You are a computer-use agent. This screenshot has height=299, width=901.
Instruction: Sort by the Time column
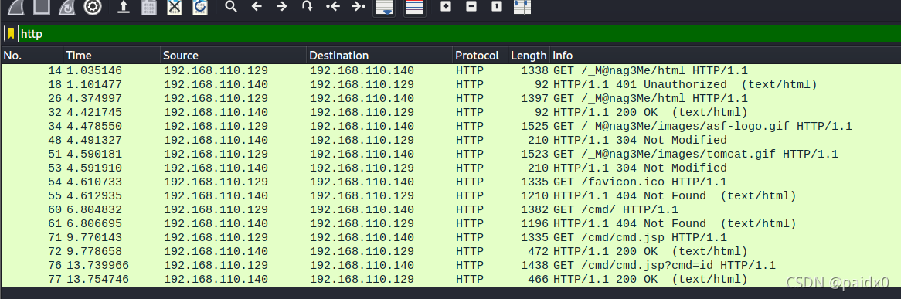click(111, 56)
